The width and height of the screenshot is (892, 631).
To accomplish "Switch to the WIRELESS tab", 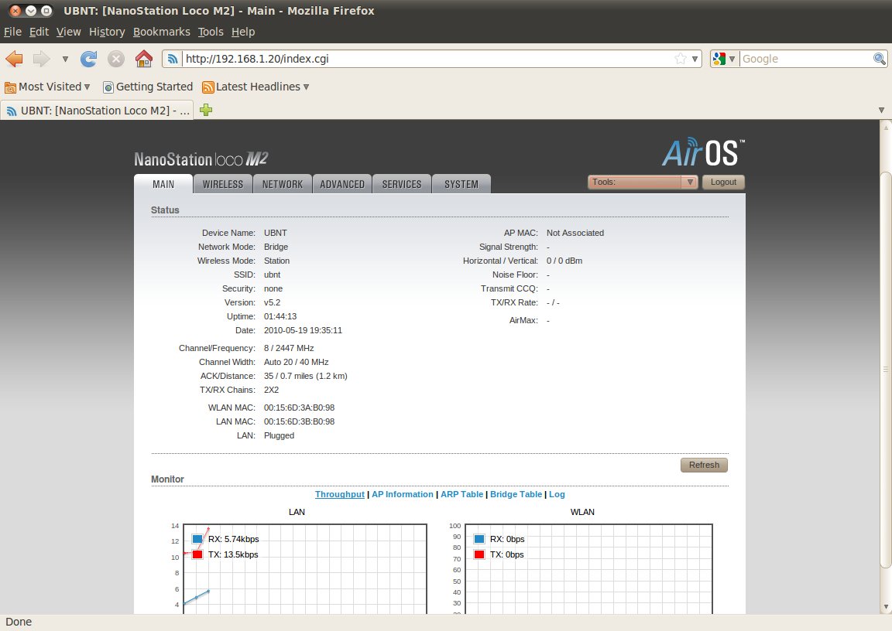I will pos(223,184).
